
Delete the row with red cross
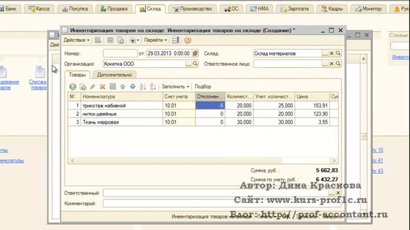pos(102,87)
